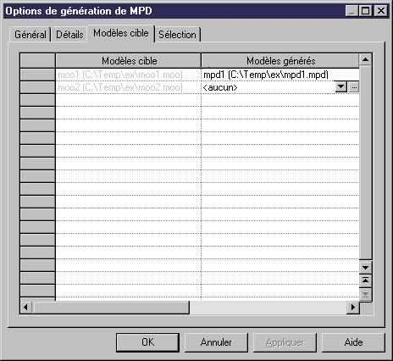Select the Modèles cible tab
Image resolution: width=393 pixels, height=361 pixels.
pyautogui.click(x=121, y=33)
